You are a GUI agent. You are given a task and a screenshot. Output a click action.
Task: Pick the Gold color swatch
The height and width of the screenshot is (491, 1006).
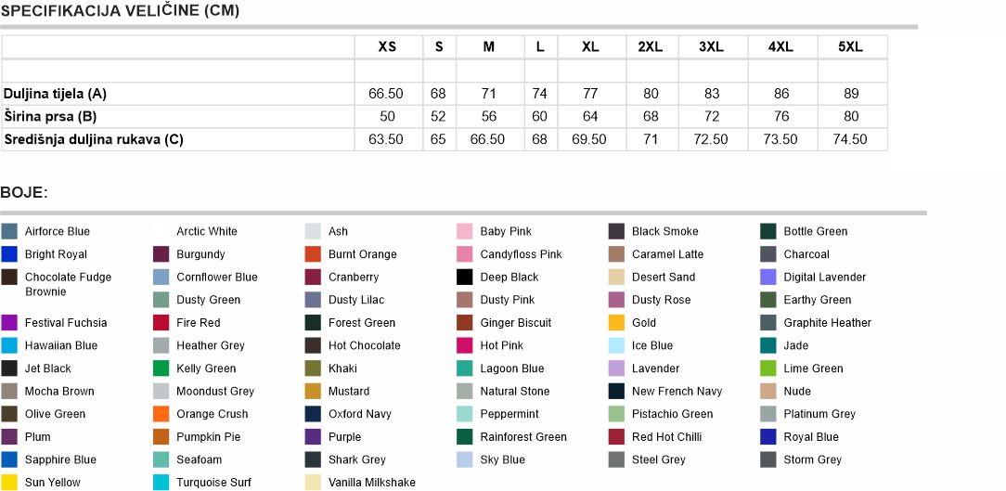(616, 323)
